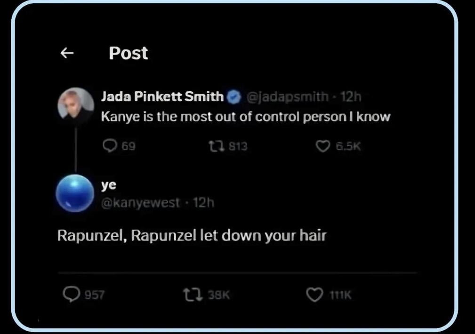This screenshot has height=334, width=475.
Task: Go back using the left arrow
Action: (x=67, y=53)
